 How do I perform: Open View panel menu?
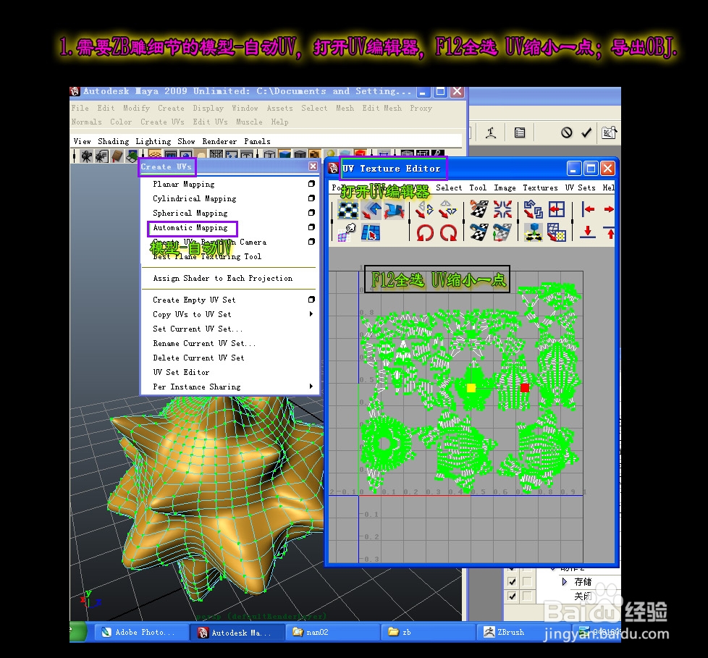click(83, 141)
